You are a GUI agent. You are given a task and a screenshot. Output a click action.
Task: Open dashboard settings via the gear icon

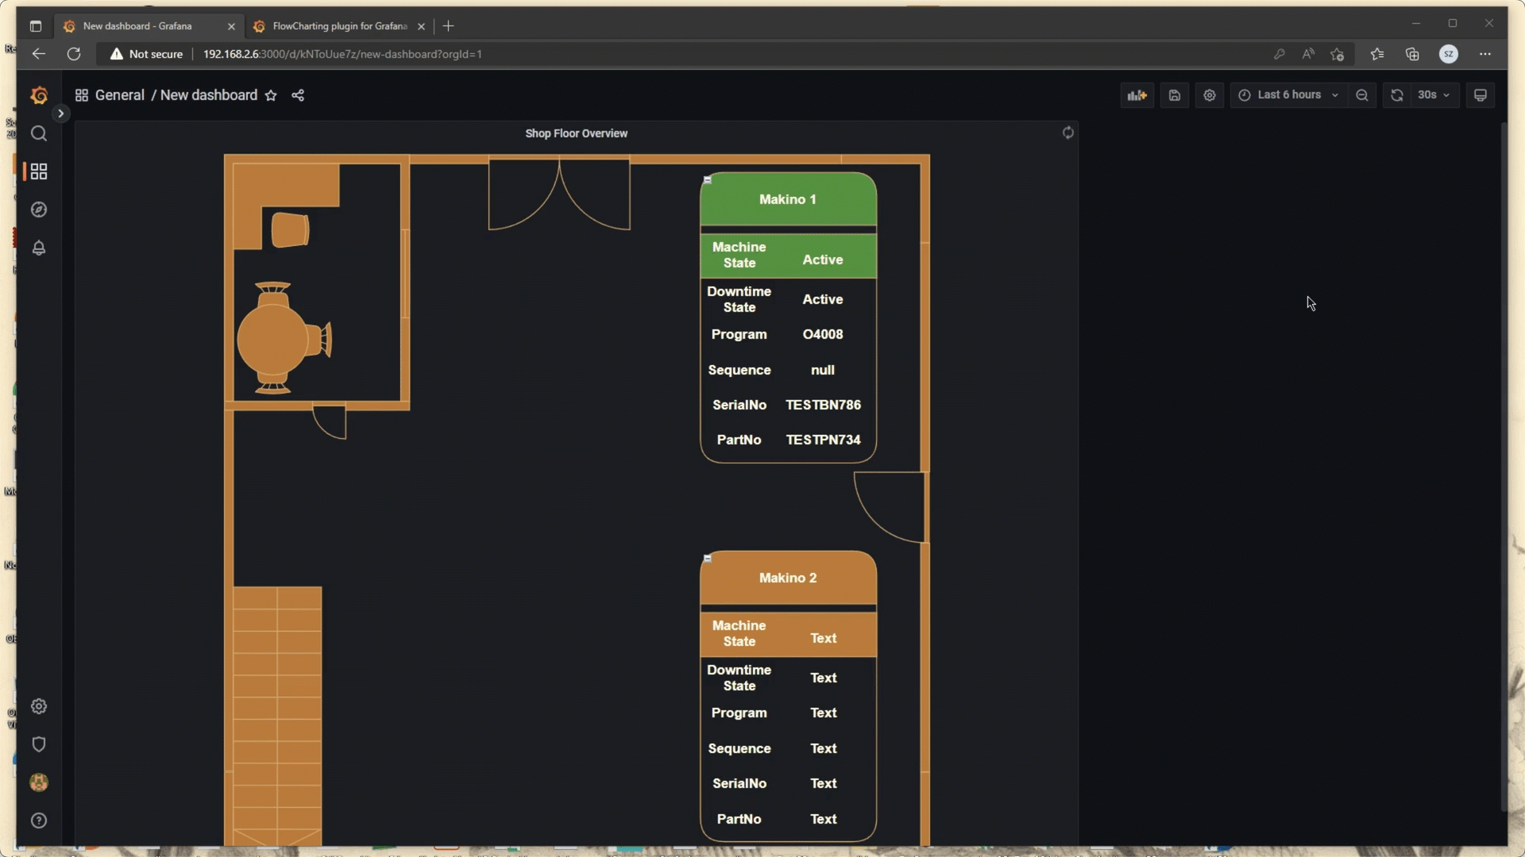pyautogui.click(x=1209, y=94)
